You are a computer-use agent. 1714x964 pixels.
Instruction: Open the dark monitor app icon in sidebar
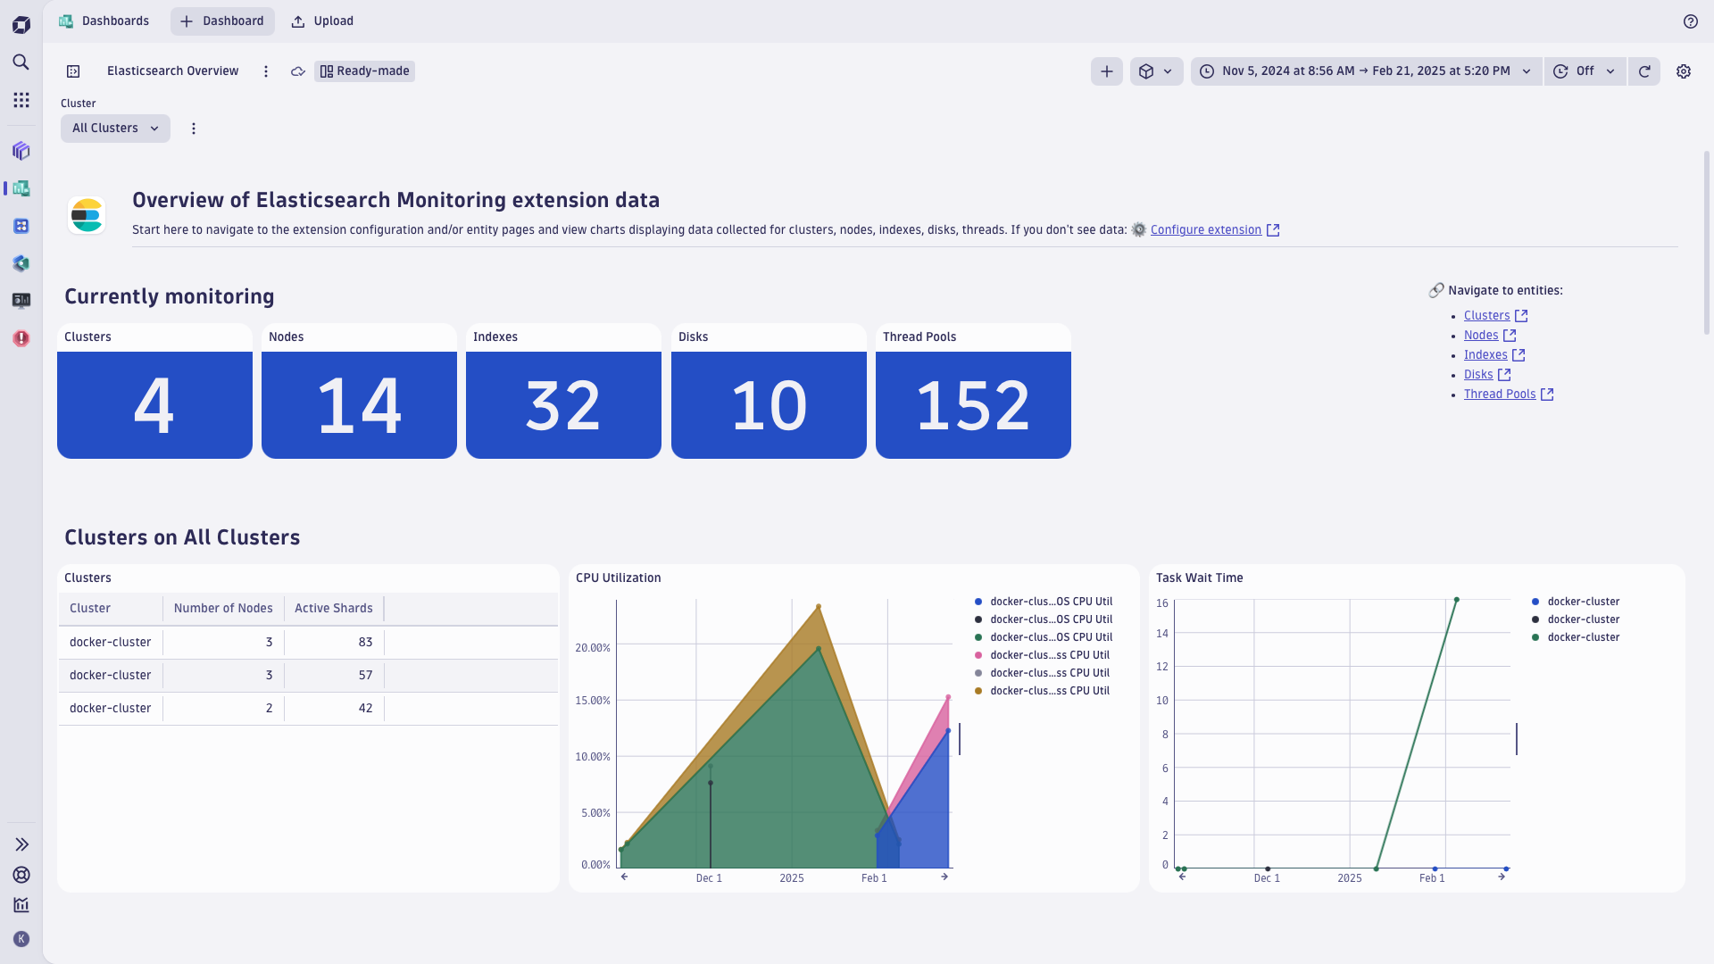click(x=21, y=301)
